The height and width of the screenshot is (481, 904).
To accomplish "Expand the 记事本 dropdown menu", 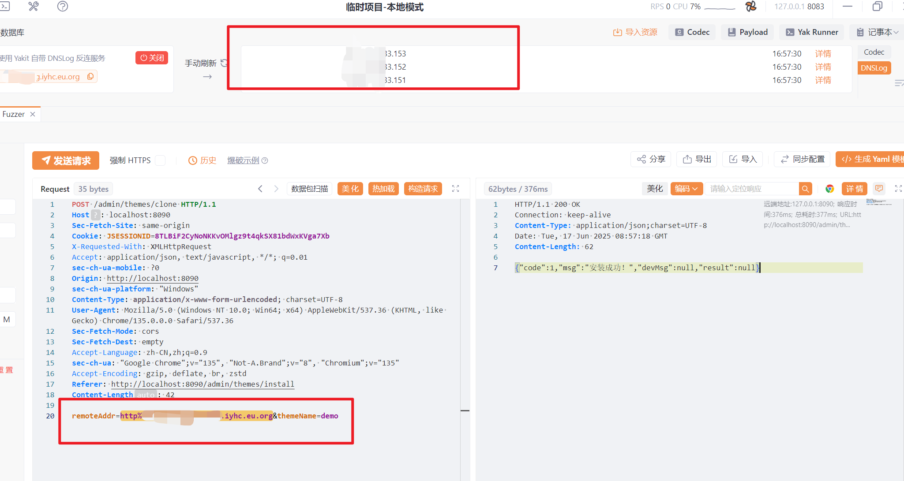I will (x=877, y=32).
